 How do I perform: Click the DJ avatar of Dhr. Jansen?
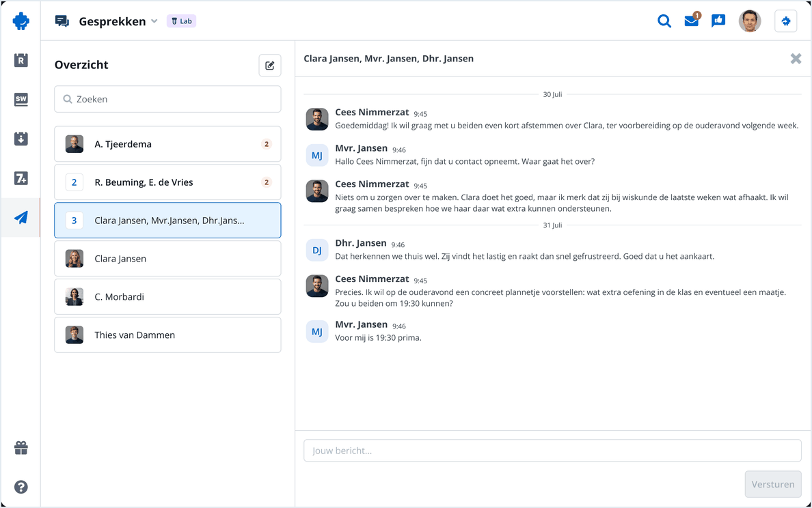(x=317, y=251)
